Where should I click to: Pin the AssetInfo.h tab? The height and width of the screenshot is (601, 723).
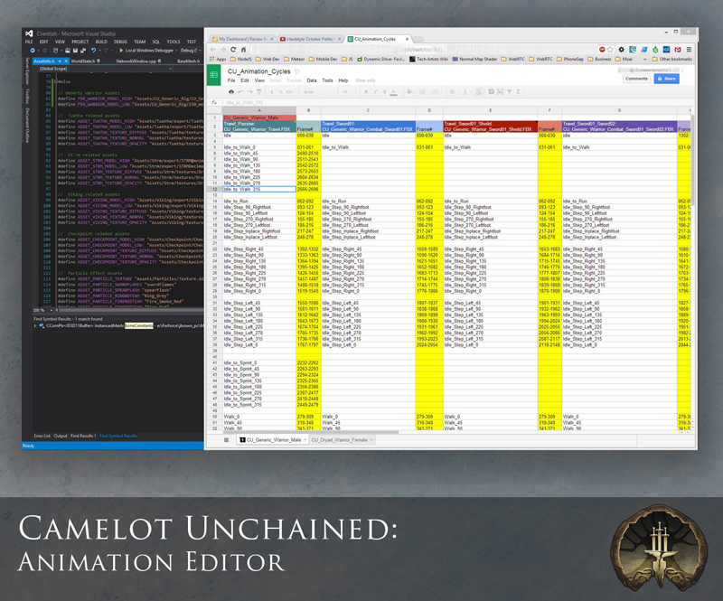60,61
